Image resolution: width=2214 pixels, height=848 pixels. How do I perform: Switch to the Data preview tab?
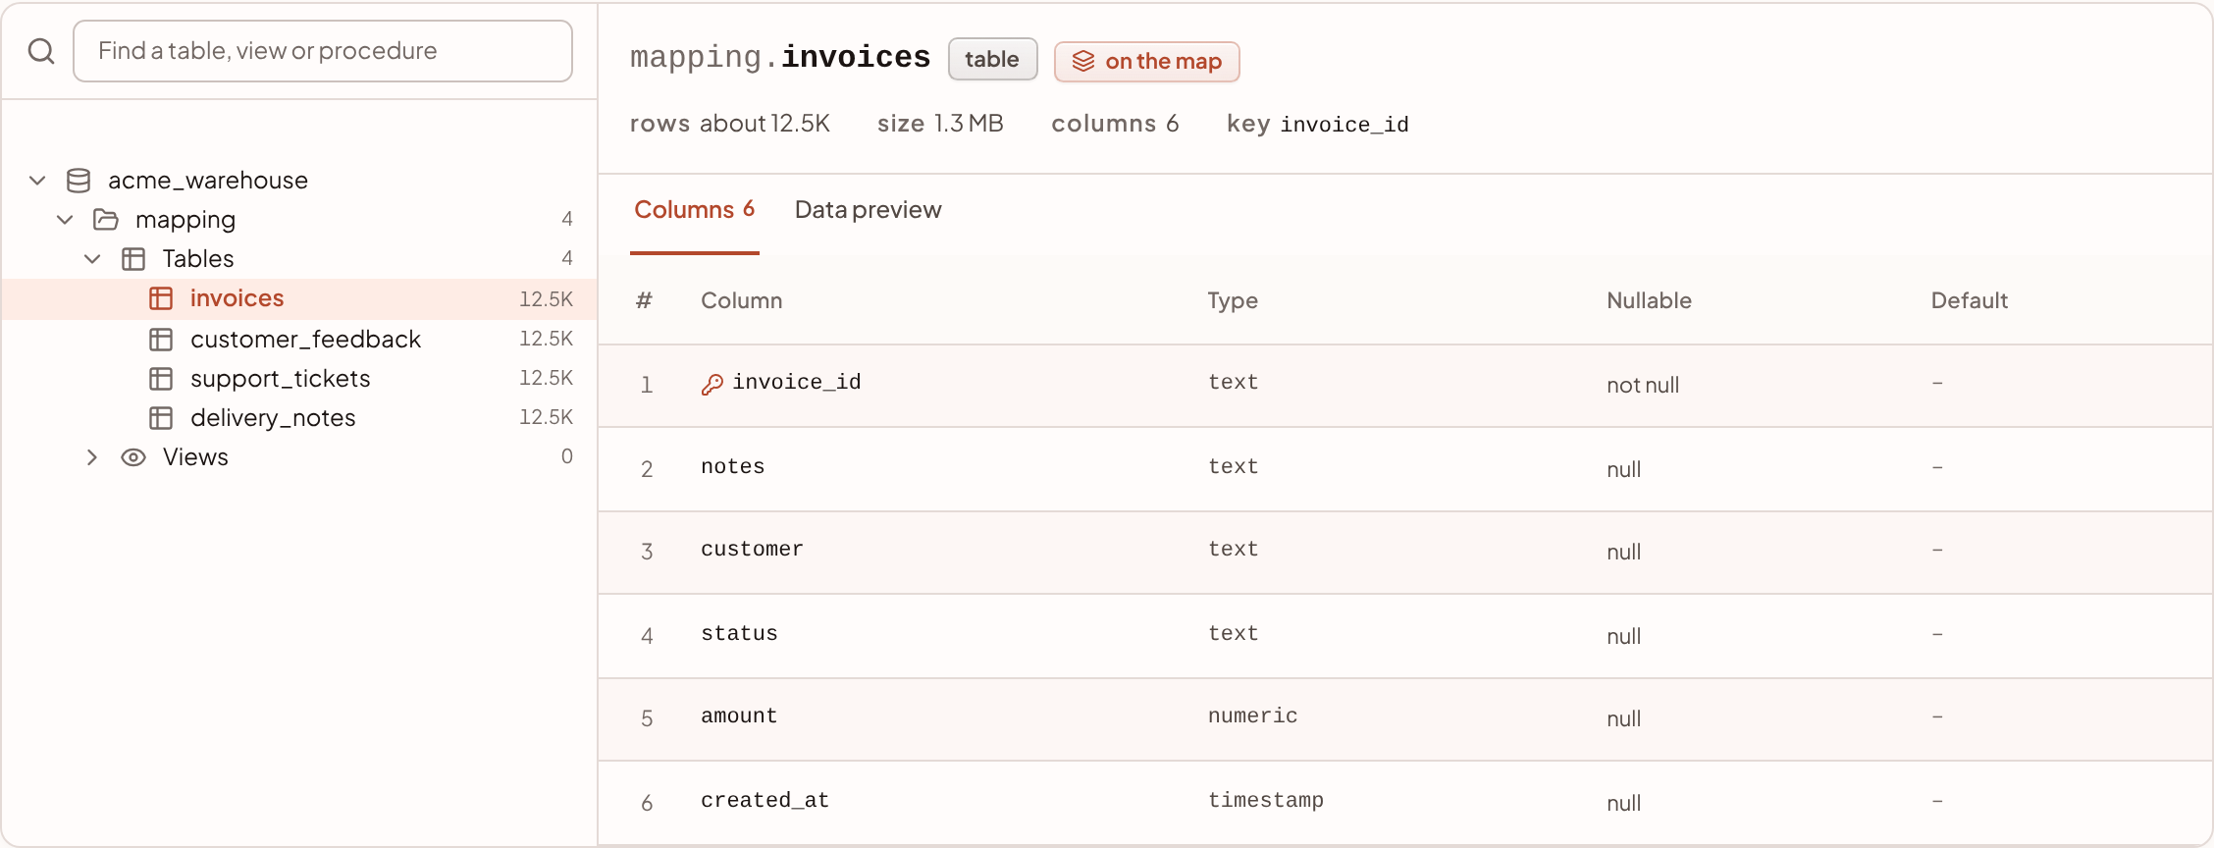click(x=868, y=210)
